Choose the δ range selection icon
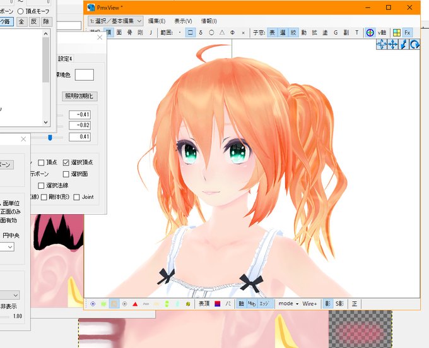Screen dimensions: 429x348 [201, 33]
